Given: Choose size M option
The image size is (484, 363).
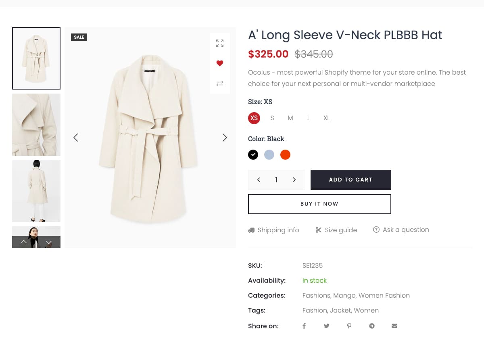Looking at the screenshot, I should [x=290, y=118].
